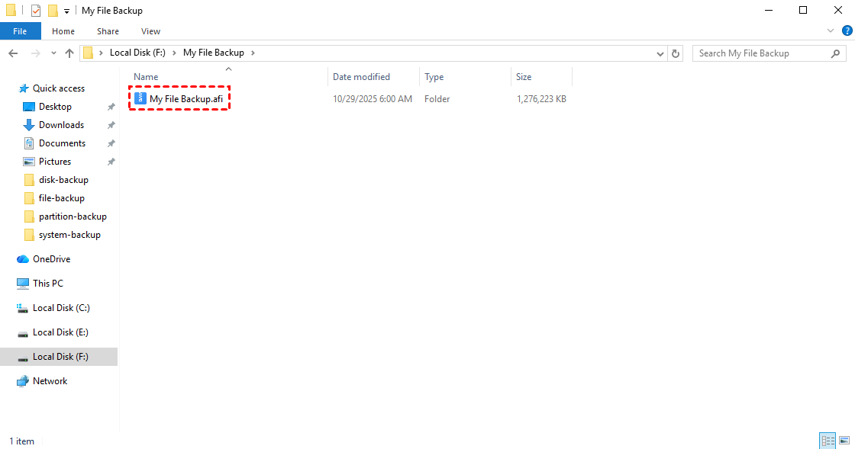Click the Properties quick access toolbar icon

[x=36, y=11]
